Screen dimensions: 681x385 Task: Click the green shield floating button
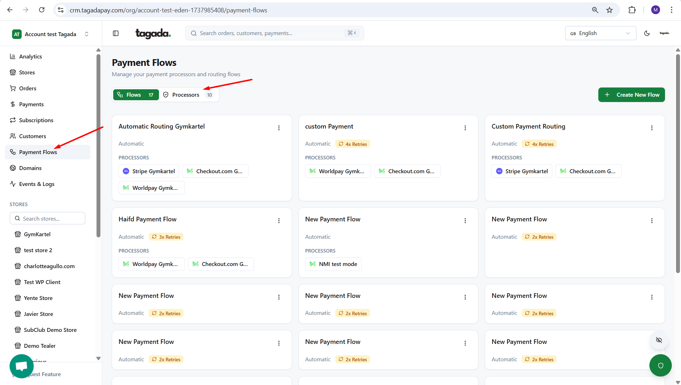tap(660, 366)
